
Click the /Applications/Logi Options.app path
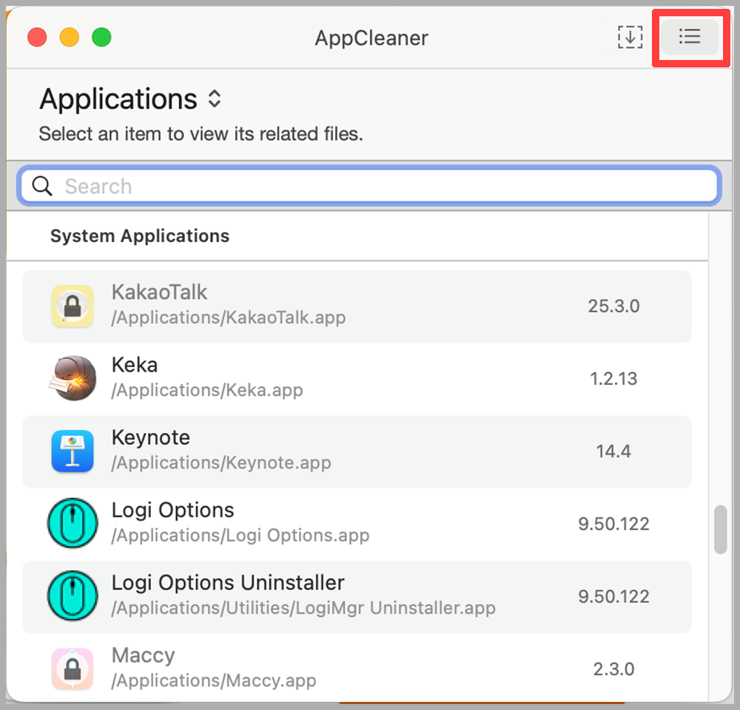(240, 536)
